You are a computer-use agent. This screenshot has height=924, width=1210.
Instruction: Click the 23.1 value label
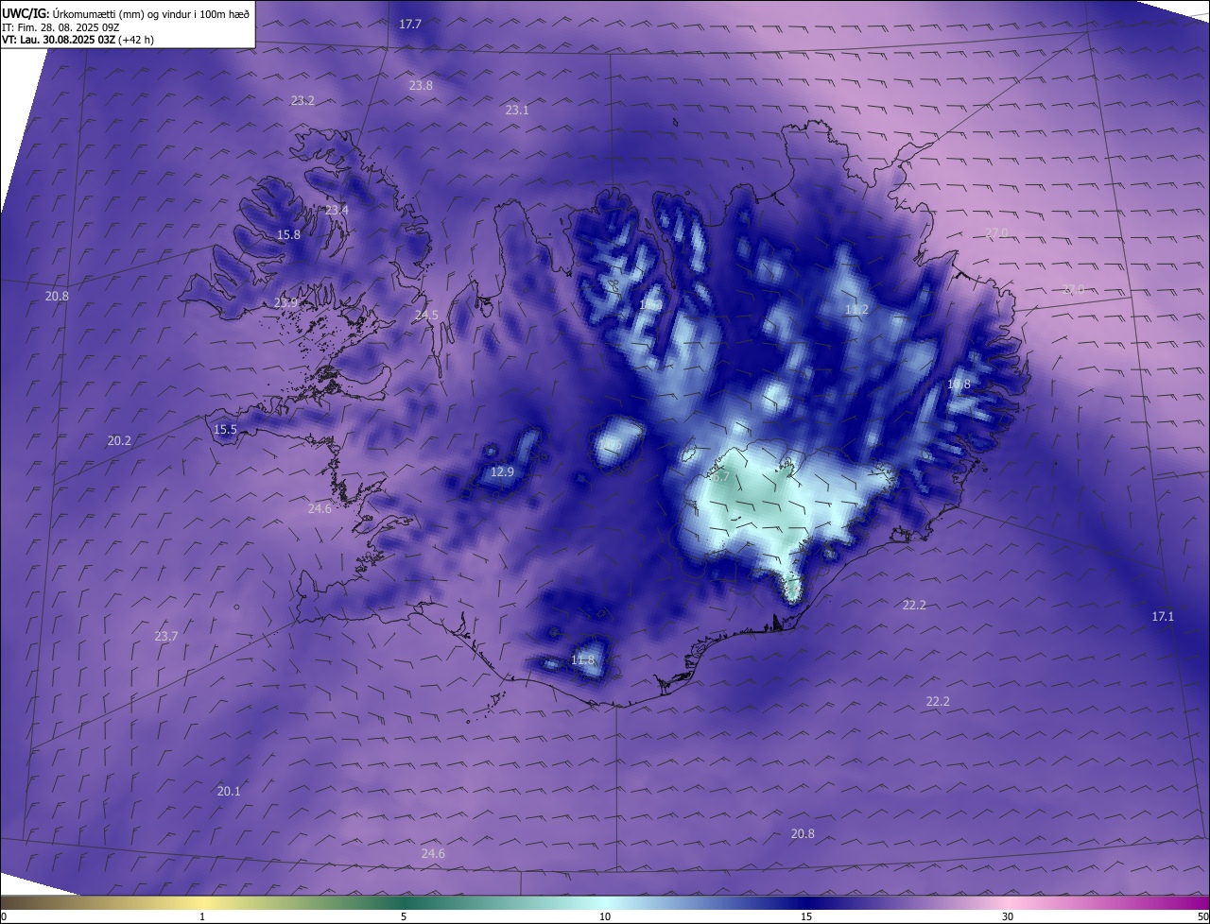point(517,111)
